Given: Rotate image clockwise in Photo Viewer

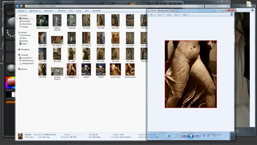Looking at the screenshot, I should pos(208,136).
